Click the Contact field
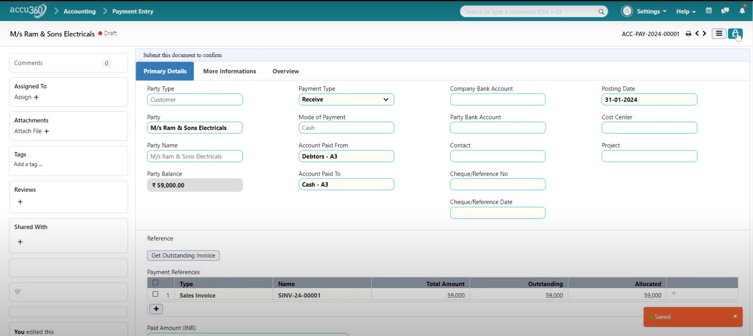The height and width of the screenshot is (336, 753). 498,156
